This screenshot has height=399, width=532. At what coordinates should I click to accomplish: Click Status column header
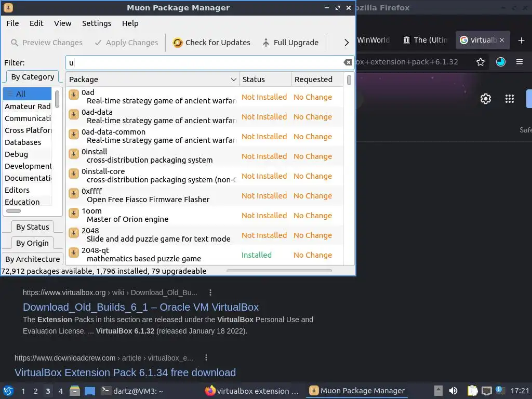(x=265, y=79)
